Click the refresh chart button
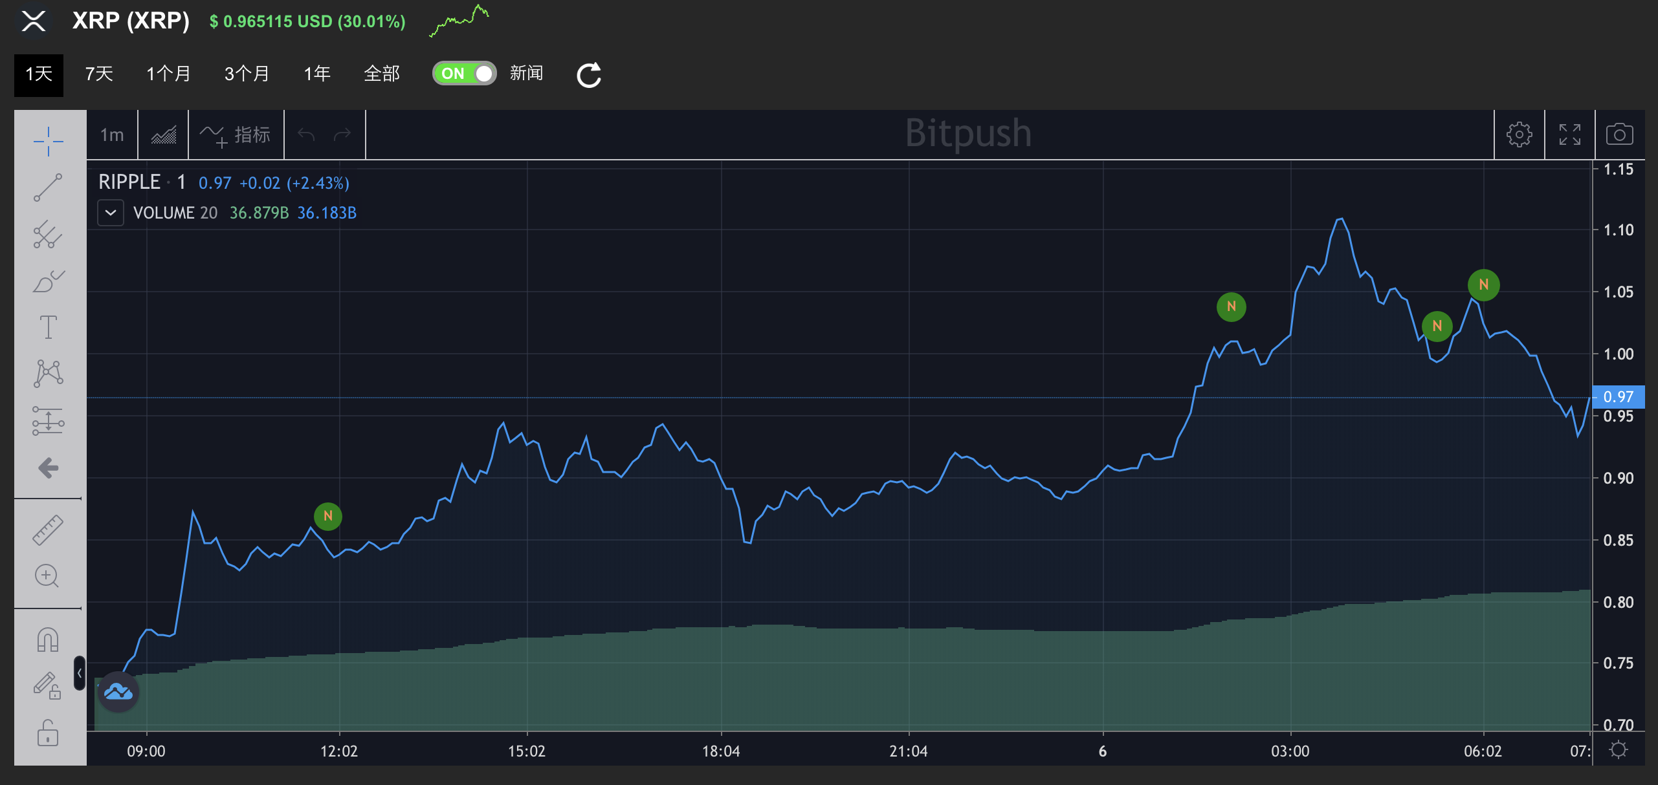1658x785 pixels. (x=589, y=75)
